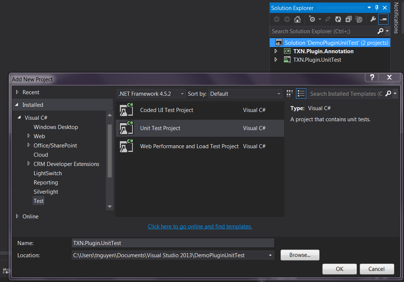Click category tree scrollbar down arrow

point(110,207)
